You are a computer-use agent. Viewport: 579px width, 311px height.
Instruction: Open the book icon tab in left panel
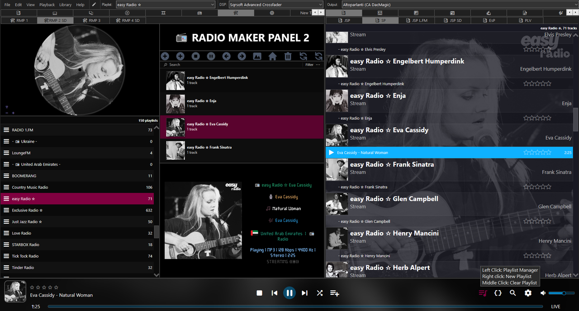pyautogui.click(x=55, y=13)
